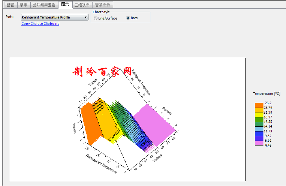This screenshot has width=286, height=186.
Task: Select the 分项结果查看 tab
Action: 44,5
